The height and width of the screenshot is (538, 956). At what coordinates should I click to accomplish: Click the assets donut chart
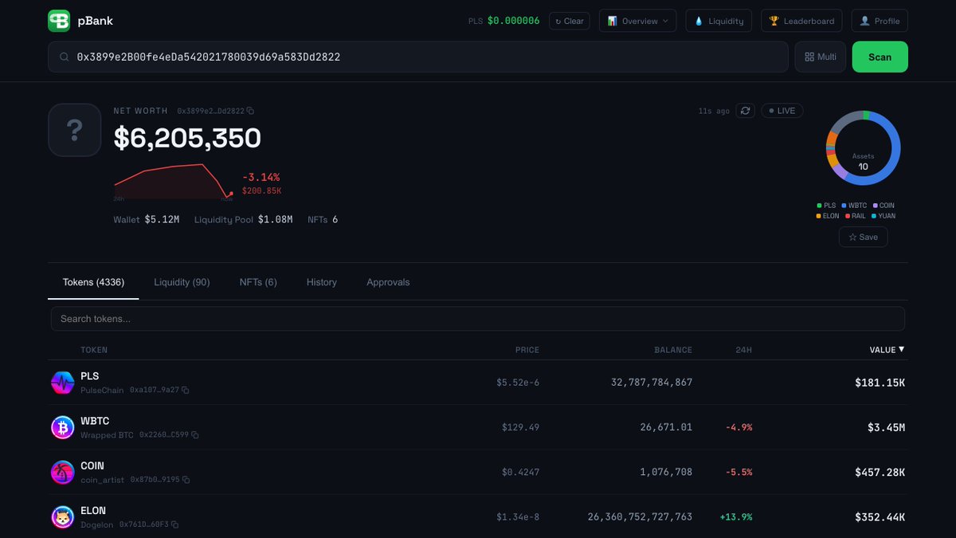point(863,148)
